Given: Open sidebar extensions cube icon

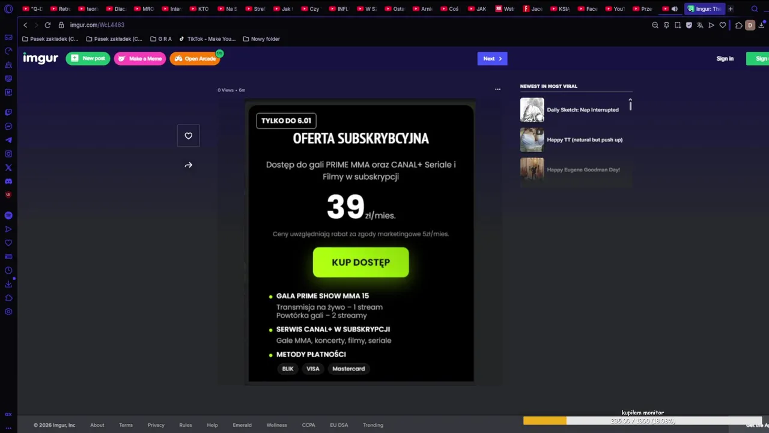Looking at the screenshot, I should [8, 298].
